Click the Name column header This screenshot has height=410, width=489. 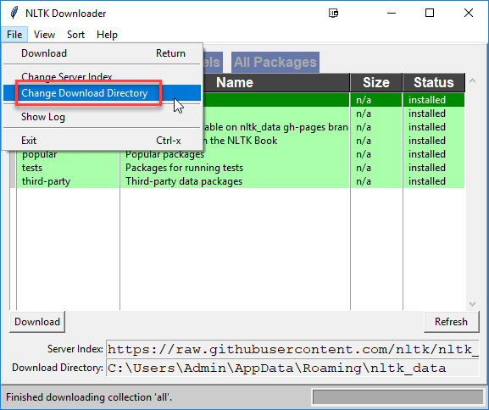(x=235, y=83)
